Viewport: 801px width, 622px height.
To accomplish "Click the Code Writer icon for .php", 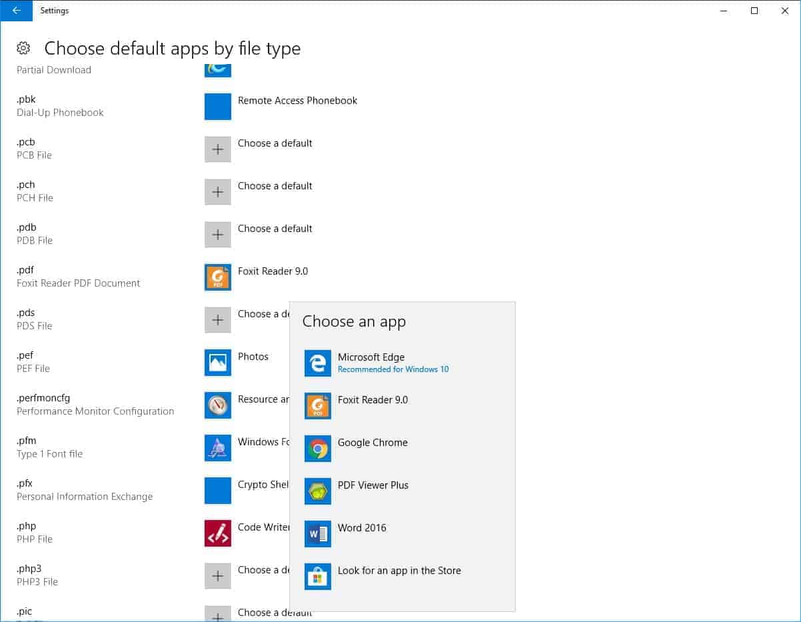I will pyautogui.click(x=218, y=533).
